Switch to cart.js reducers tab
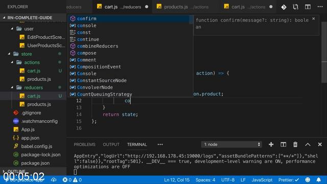This screenshot has height=184, width=327. point(123,7)
